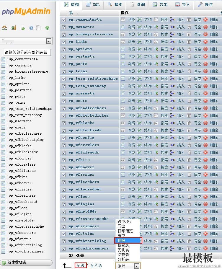
Task: Click the phpMyAdmin logo
Action: tap(26, 11)
